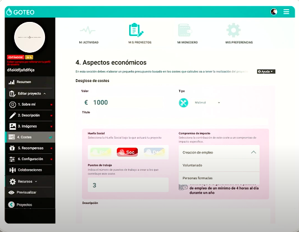This screenshot has height=232, width=299.
Task: Open the Material type dropdown
Action: [x=207, y=103]
